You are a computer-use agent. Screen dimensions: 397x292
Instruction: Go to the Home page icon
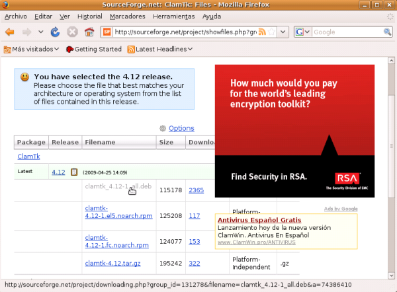point(89,32)
